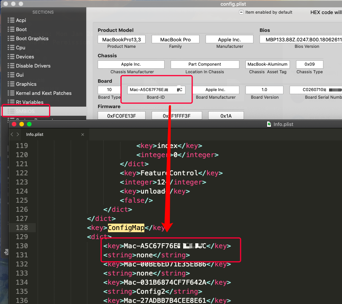The image size is (342, 304).
Task: Edit Chassis Asset Tag field MacBook-Aluminum
Action: pyautogui.click(x=268, y=64)
